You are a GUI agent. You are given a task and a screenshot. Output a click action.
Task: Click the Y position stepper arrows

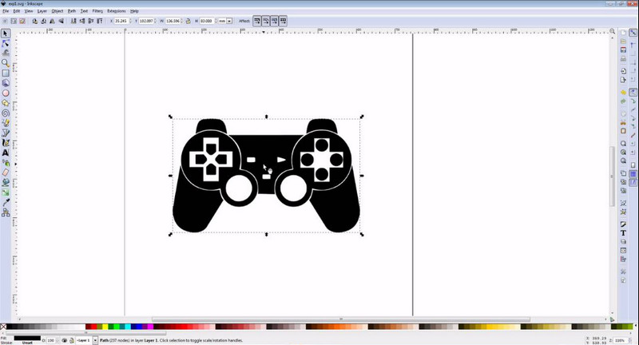click(x=155, y=21)
